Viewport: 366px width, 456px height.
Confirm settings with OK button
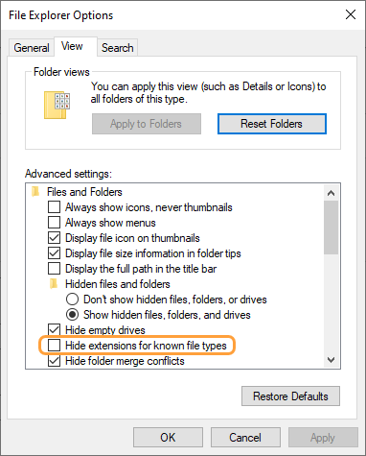tap(168, 437)
